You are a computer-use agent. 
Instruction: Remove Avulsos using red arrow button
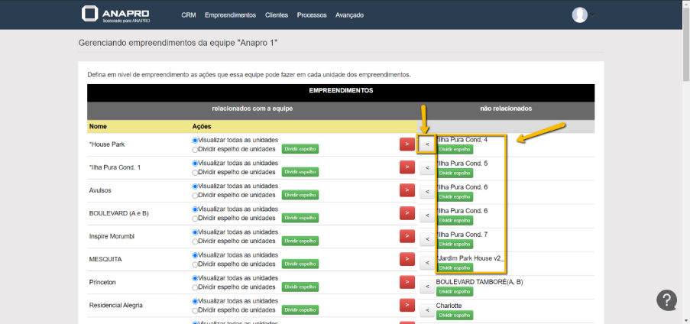click(407, 190)
